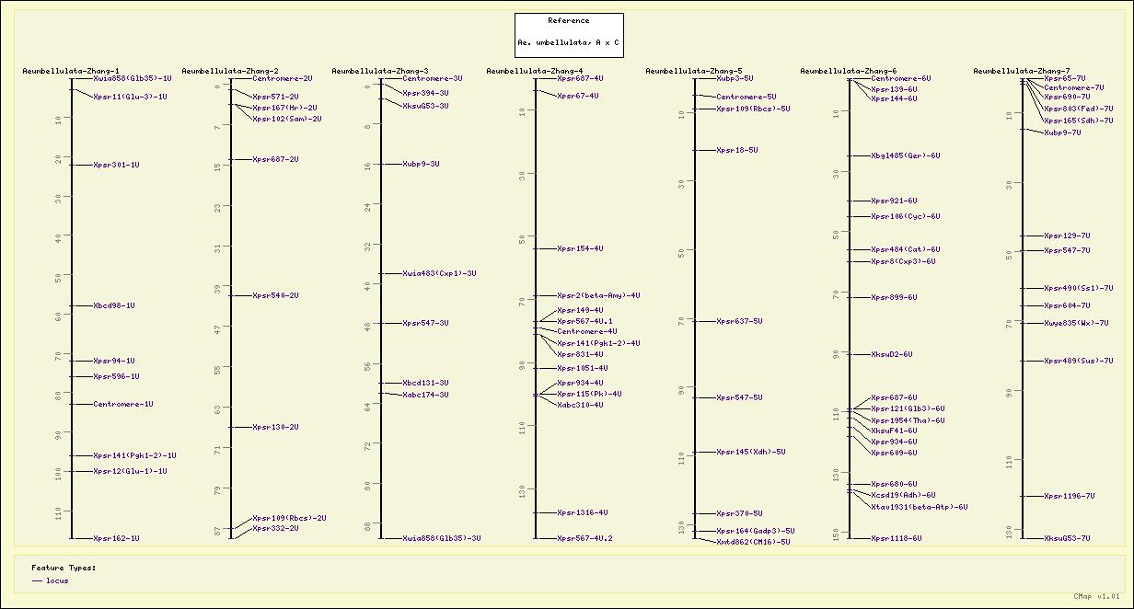Click the Xpsr1316-4U marker label

coord(582,513)
